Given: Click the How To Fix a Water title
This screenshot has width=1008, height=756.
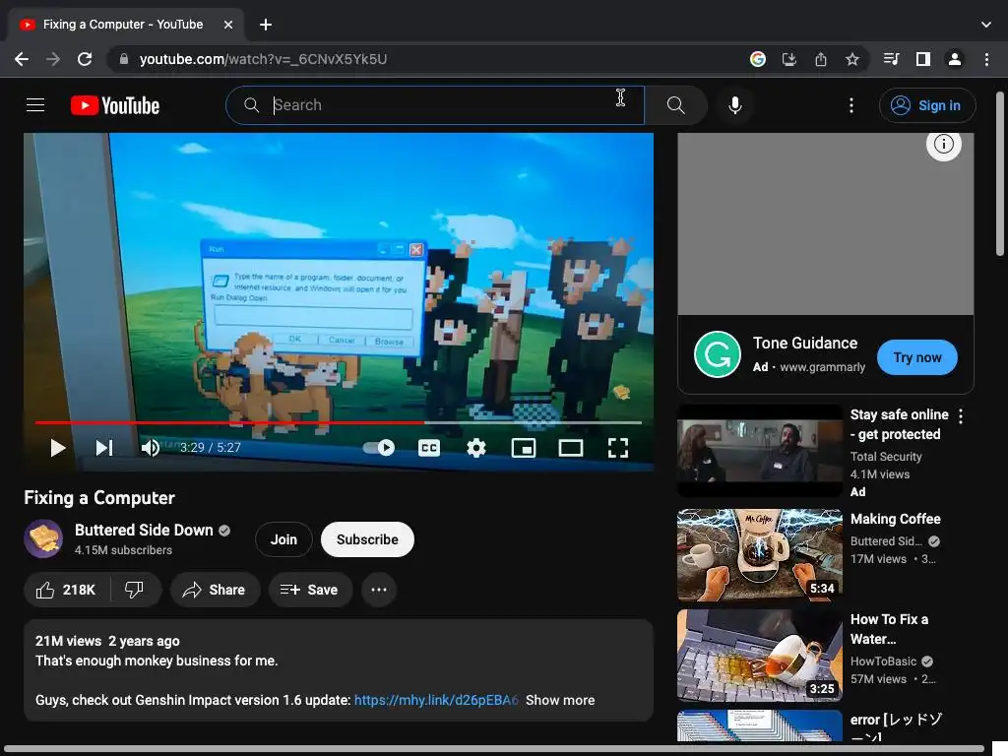Looking at the screenshot, I should click(x=889, y=629).
